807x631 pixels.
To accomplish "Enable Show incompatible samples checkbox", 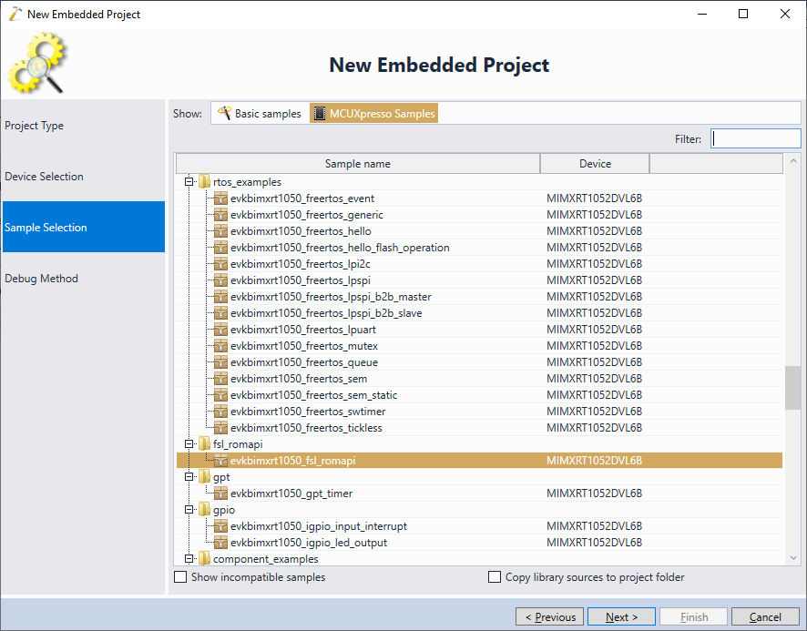I will 180,577.
